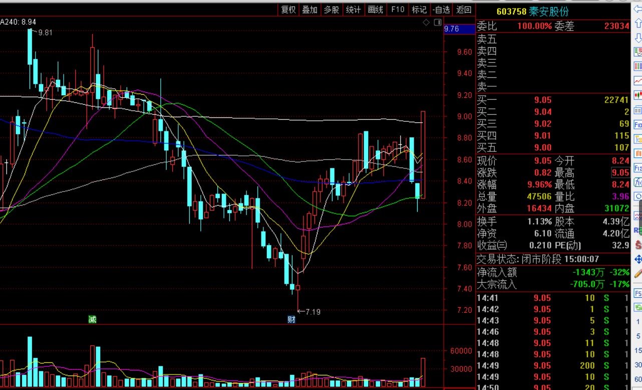Click the MA240: 8.94 indicator label
Screen dimensions: 642x390
pyautogui.click(x=18, y=22)
